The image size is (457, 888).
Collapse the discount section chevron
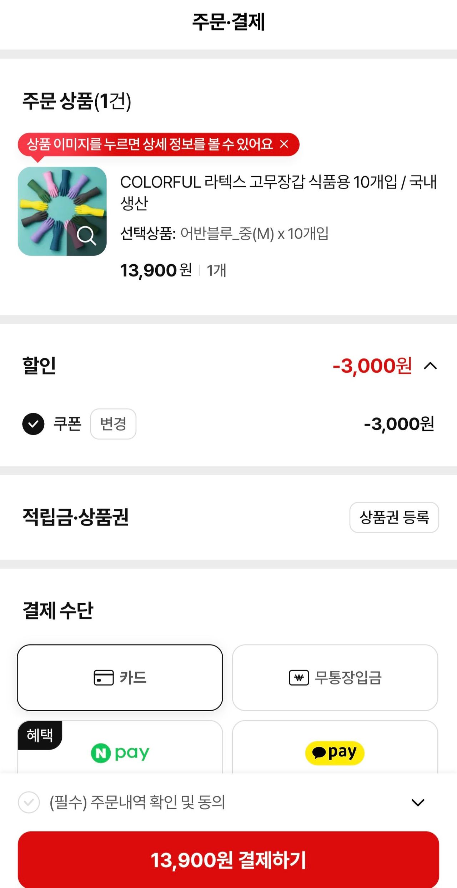[430, 366]
